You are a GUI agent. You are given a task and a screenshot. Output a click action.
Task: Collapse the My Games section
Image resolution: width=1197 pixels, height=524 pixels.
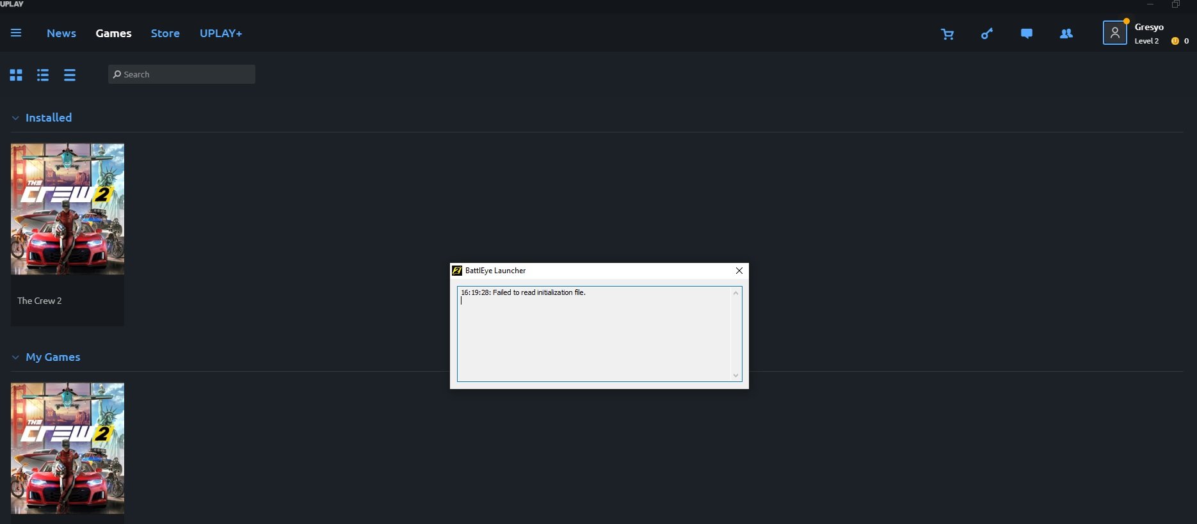[15, 357]
